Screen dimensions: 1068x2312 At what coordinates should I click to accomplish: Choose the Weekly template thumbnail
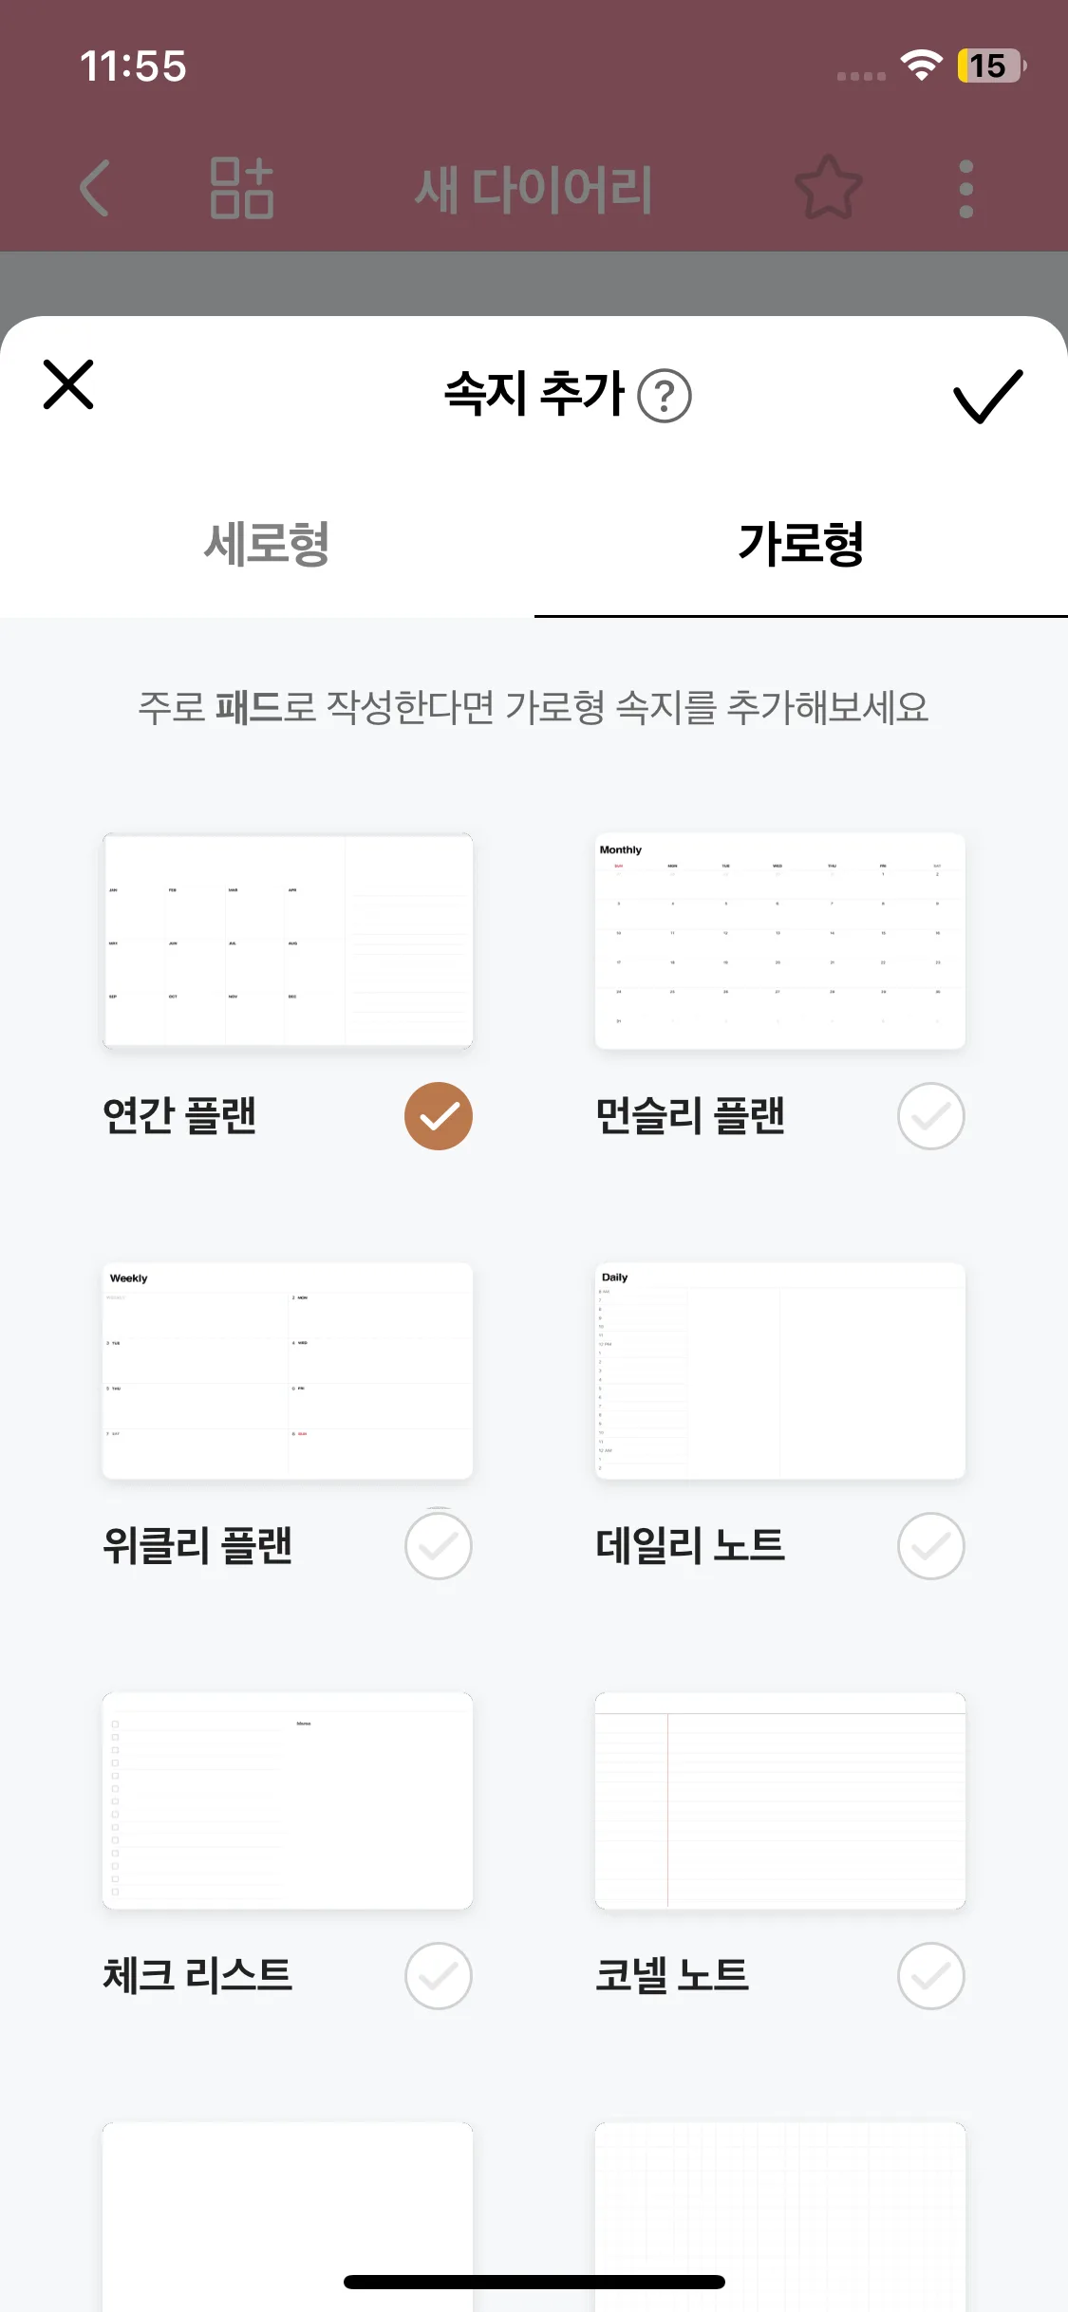pyautogui.click(x=288, y=1370)
